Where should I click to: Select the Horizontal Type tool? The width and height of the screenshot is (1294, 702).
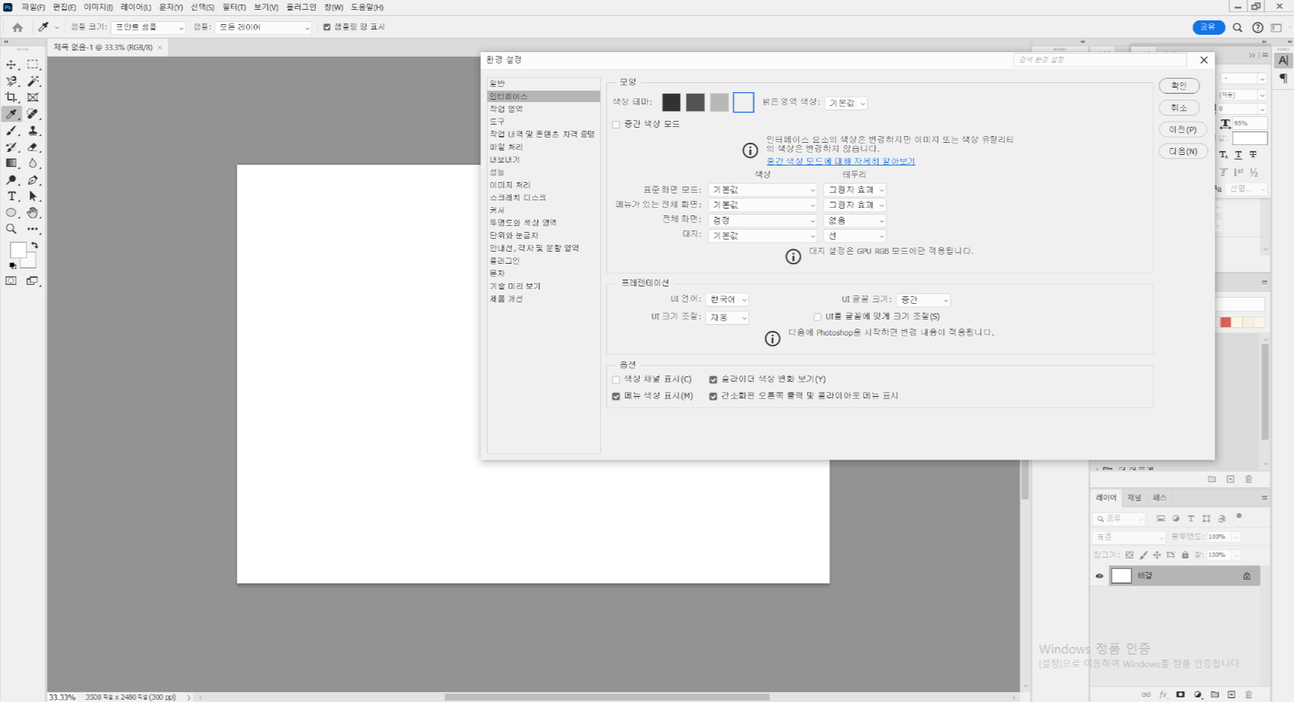pos(11,196)
